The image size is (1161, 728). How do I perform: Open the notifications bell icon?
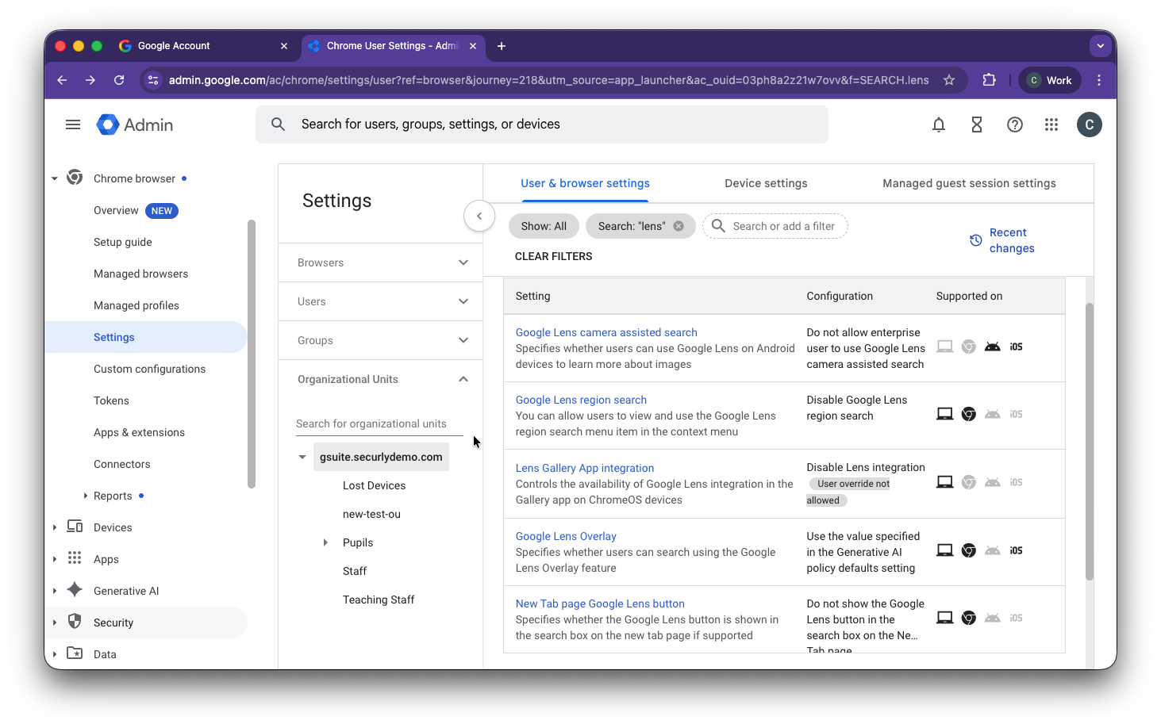939,125
